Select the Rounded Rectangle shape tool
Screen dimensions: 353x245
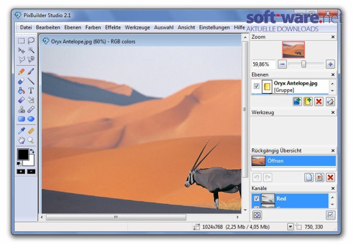tap(21, 119)
